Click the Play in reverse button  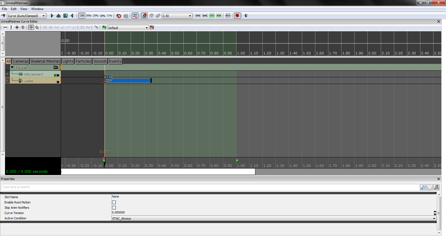click(x=72, y=16)
